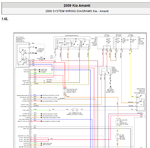This screenshot has height=148, width=150.
Task: Click 'AIR CONDITIONING SYSTEM' reference at pin 18
Action: coord(50,101)
